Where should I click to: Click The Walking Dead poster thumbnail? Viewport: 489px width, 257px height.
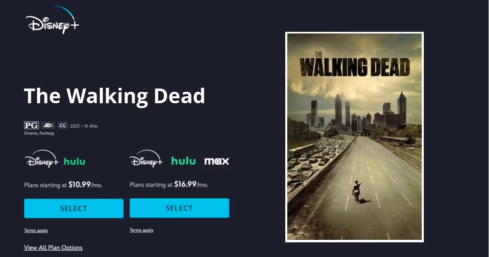coord(355,137)
